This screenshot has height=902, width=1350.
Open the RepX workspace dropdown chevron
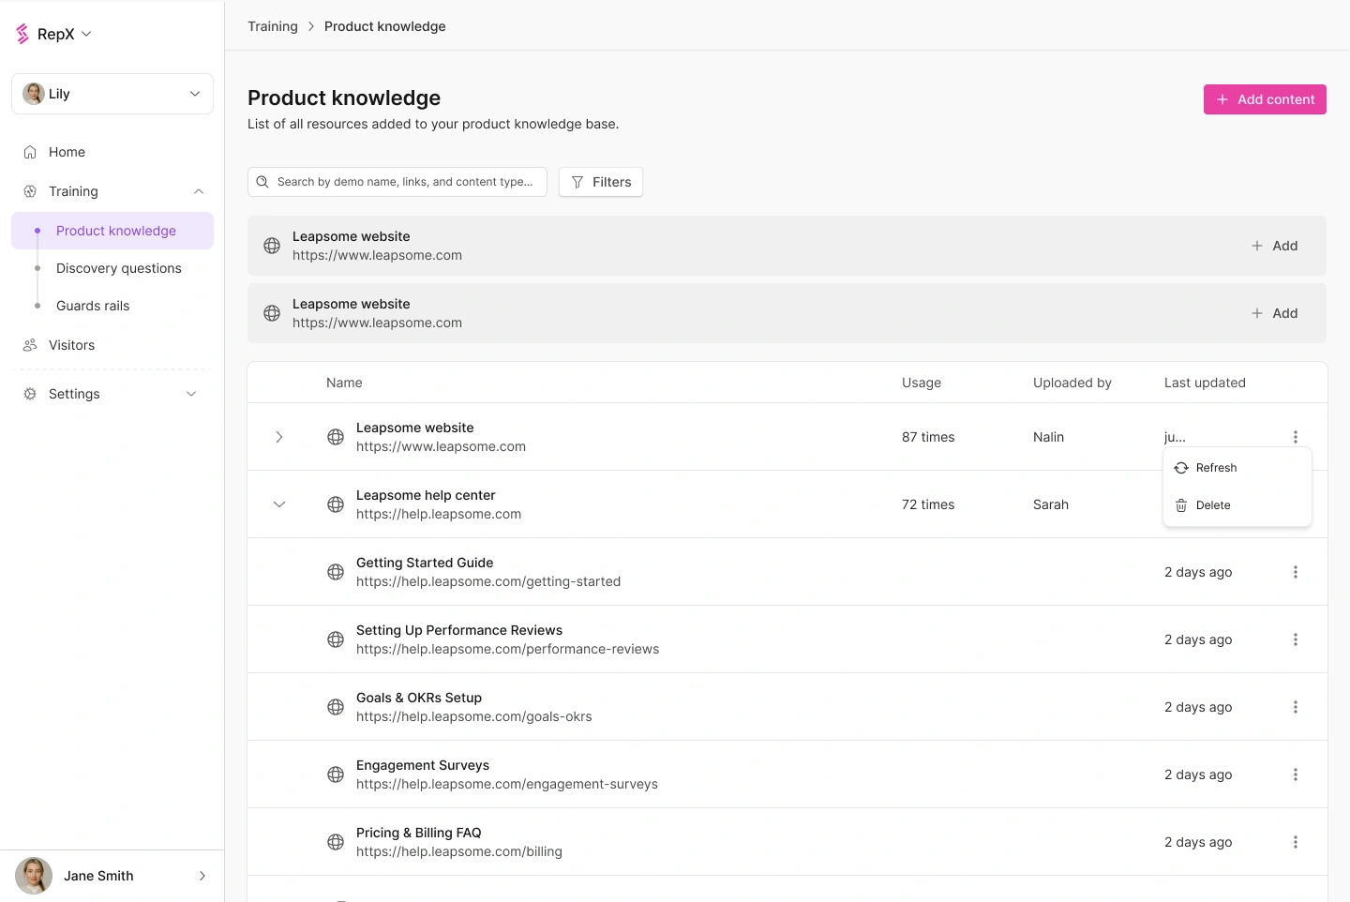[86, 34]
